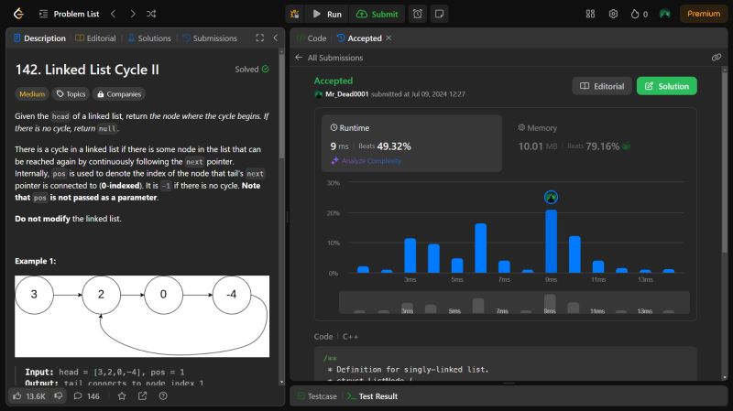Star the problem as favorite
733x411 pixels.
[121, 396]
